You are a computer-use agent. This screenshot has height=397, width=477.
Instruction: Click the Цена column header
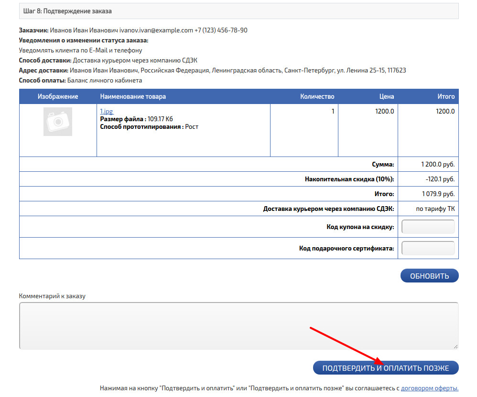[387, 96]
